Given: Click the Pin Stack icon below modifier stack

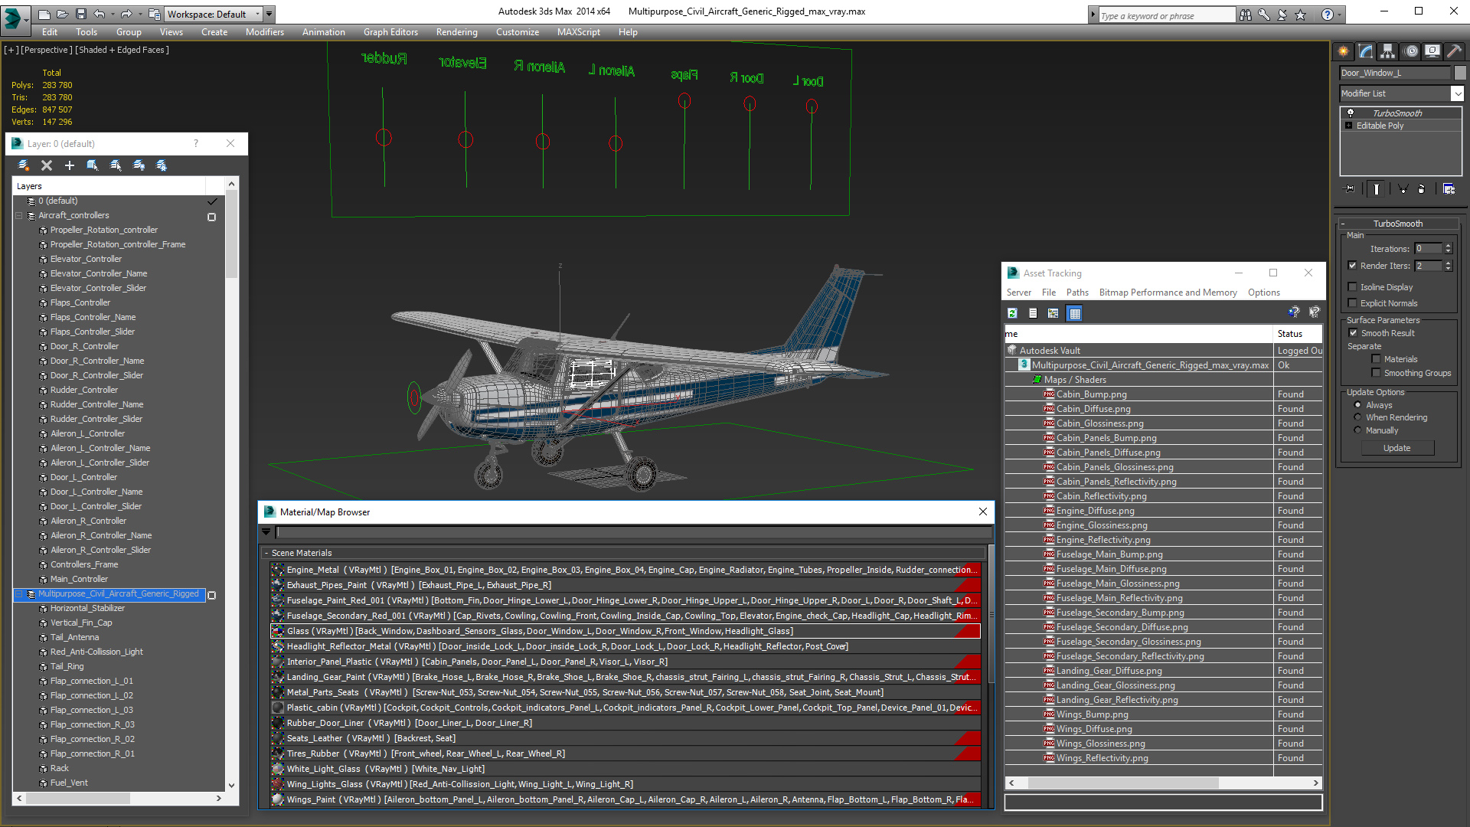Looking at the screenshot, I should [1350, 189].
